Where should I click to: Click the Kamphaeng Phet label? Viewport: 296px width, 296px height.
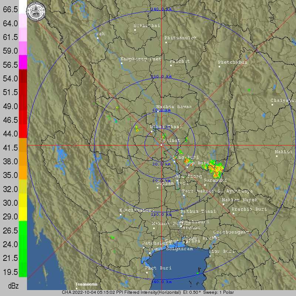point(141,59)
